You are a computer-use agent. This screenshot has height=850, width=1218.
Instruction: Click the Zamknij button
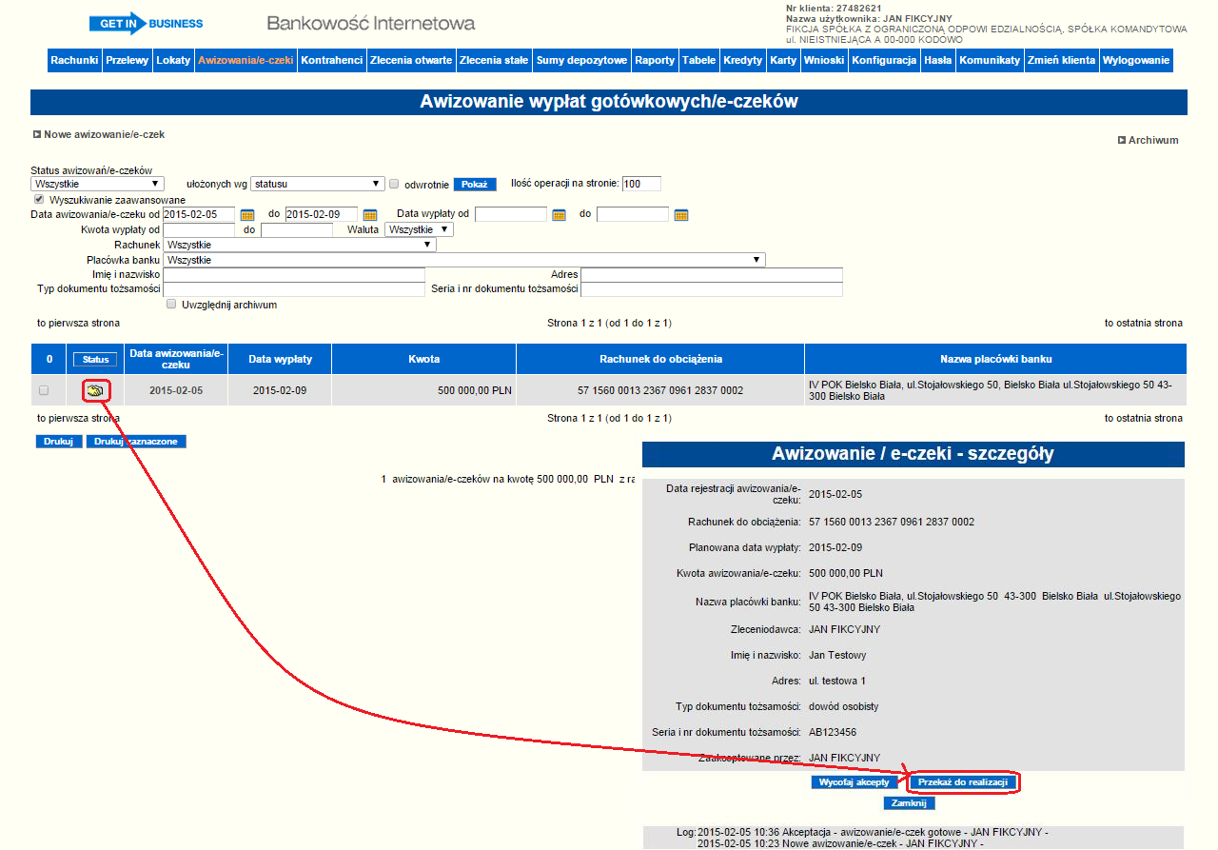click(909, 803)
